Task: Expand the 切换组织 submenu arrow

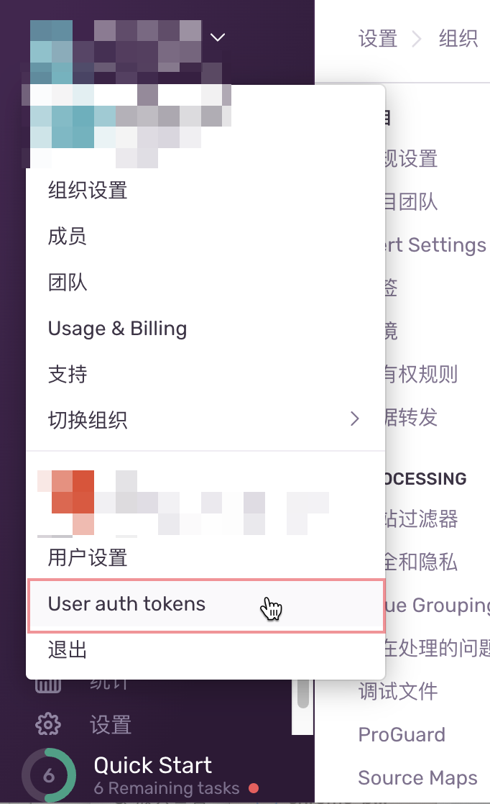Action: pyautogui.click(x=355, y=419)
